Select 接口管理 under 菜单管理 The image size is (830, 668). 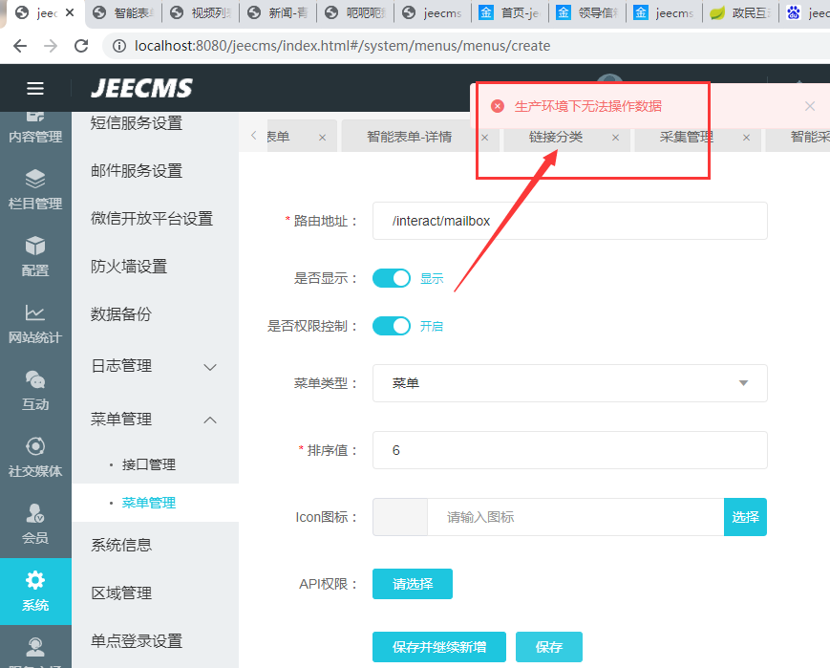(x=149, y=464)
